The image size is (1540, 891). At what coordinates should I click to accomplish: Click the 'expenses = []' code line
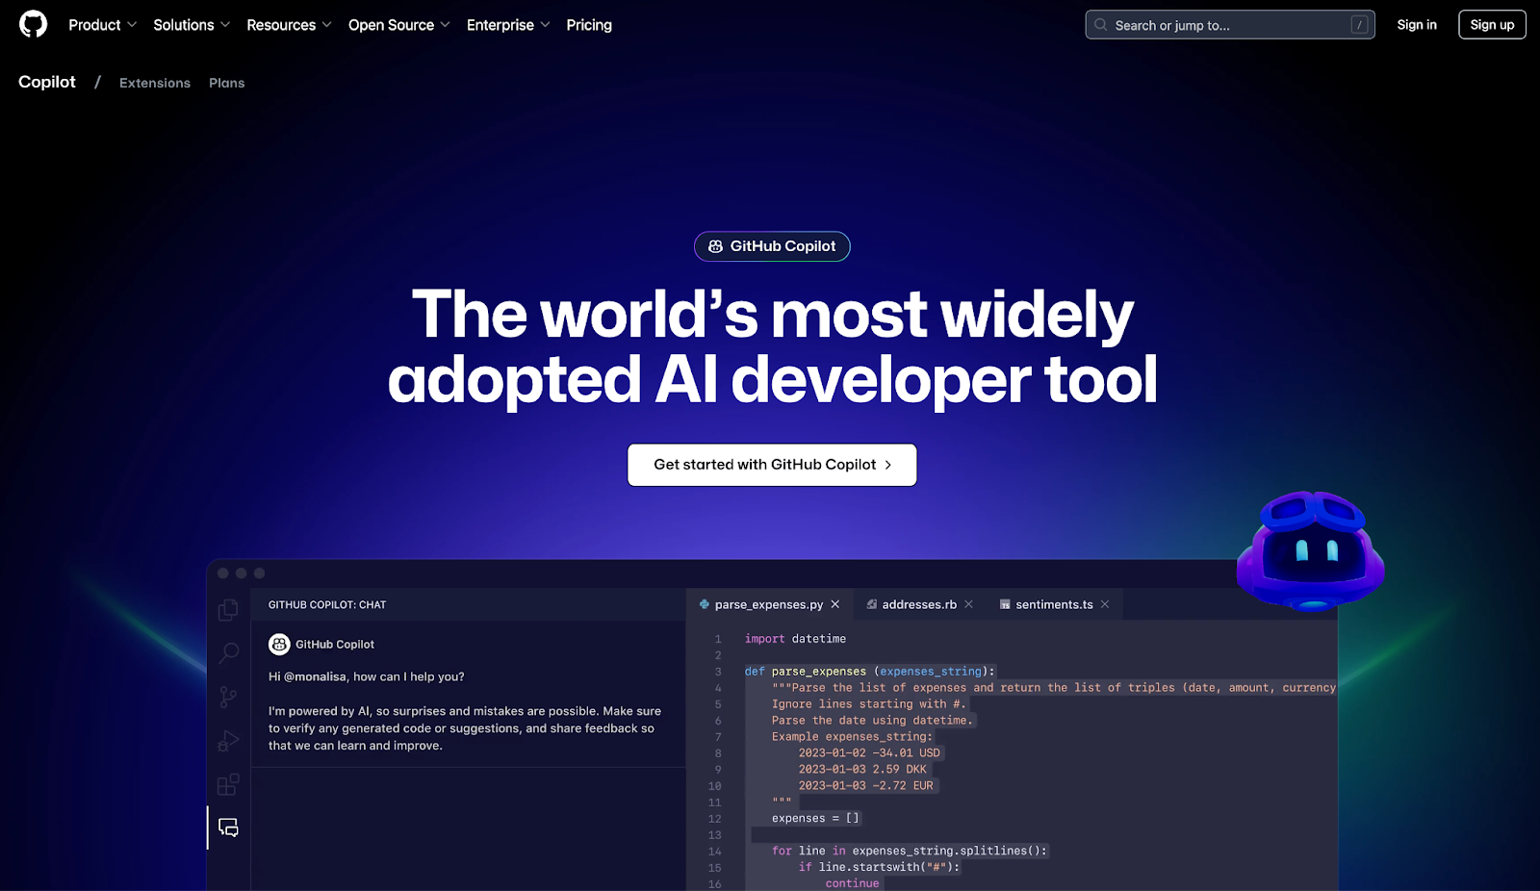point(815,819)
